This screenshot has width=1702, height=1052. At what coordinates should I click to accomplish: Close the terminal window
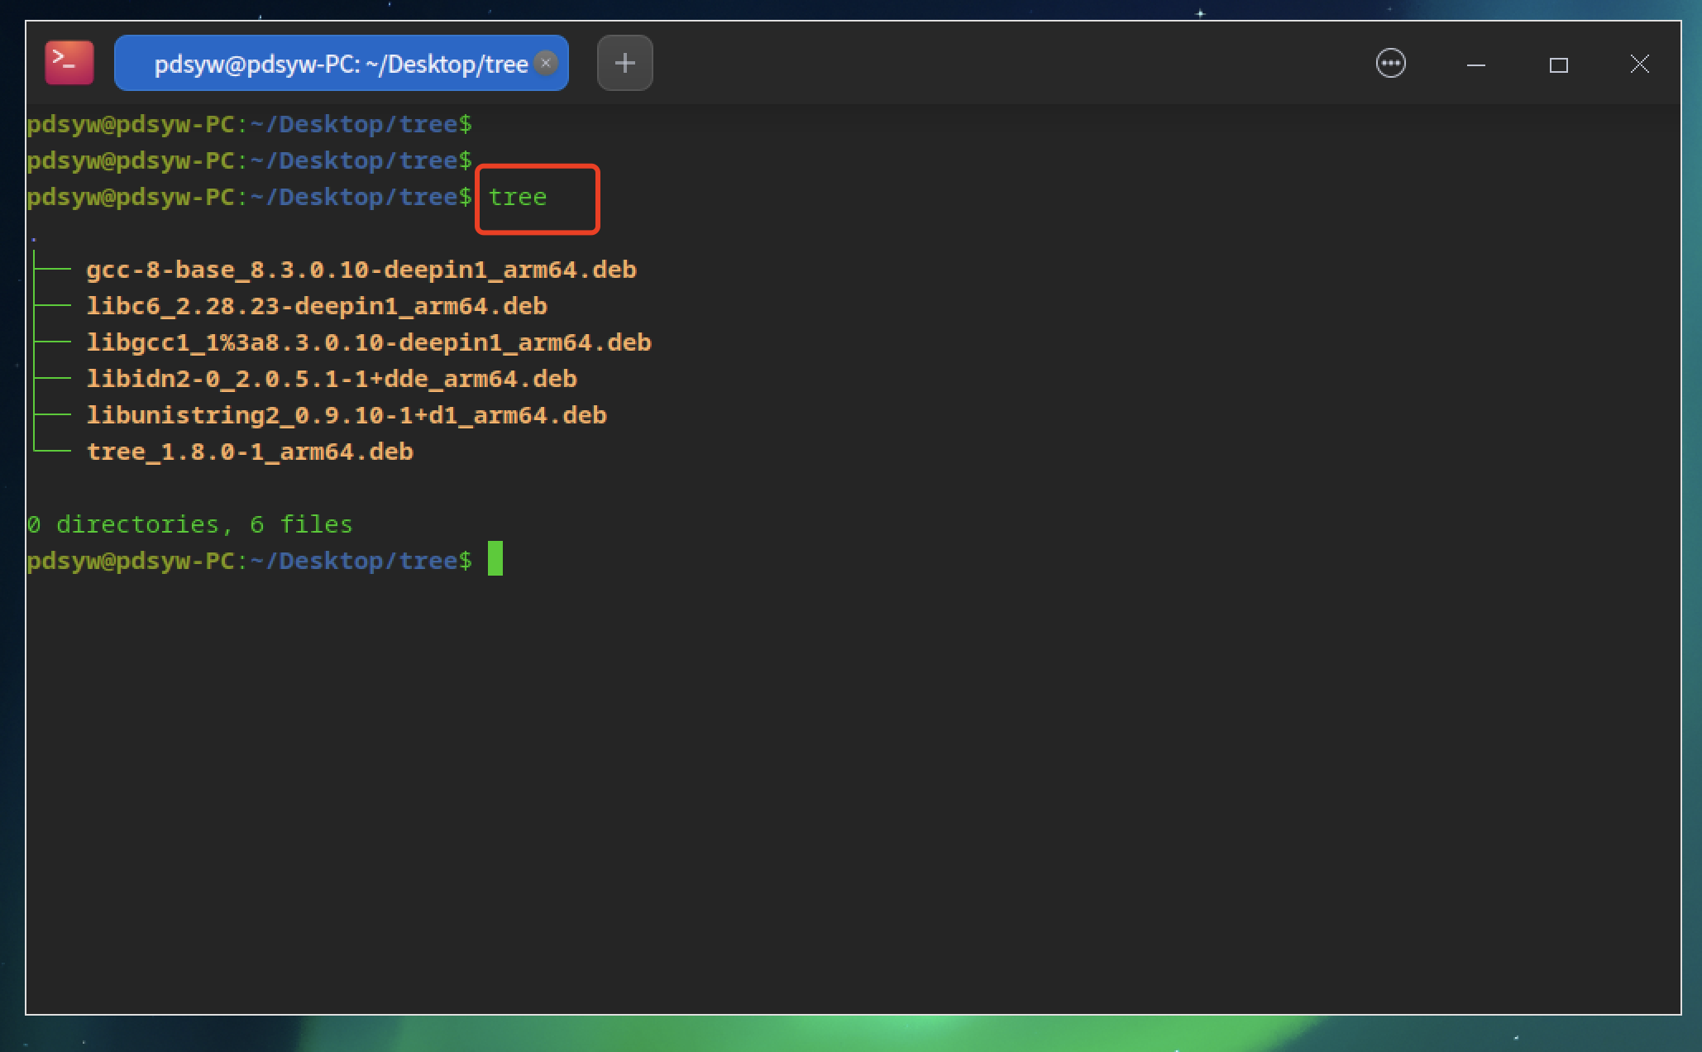pos(1639,64)
